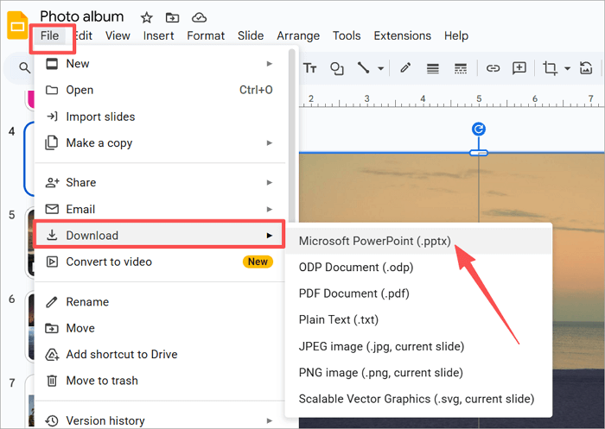Open the Extensions menu
This screenshot has width=605, height=429.
(x=403, y=36)
